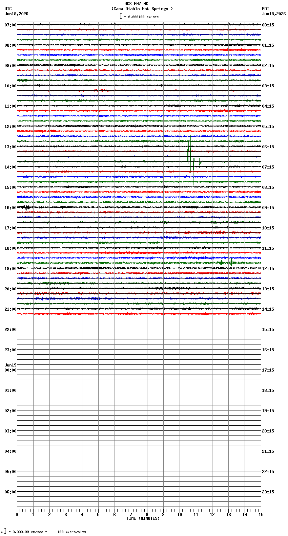Click the '11:00' UTC time label
The width and height of the screenshot is (288, 536).
point(11,106)
